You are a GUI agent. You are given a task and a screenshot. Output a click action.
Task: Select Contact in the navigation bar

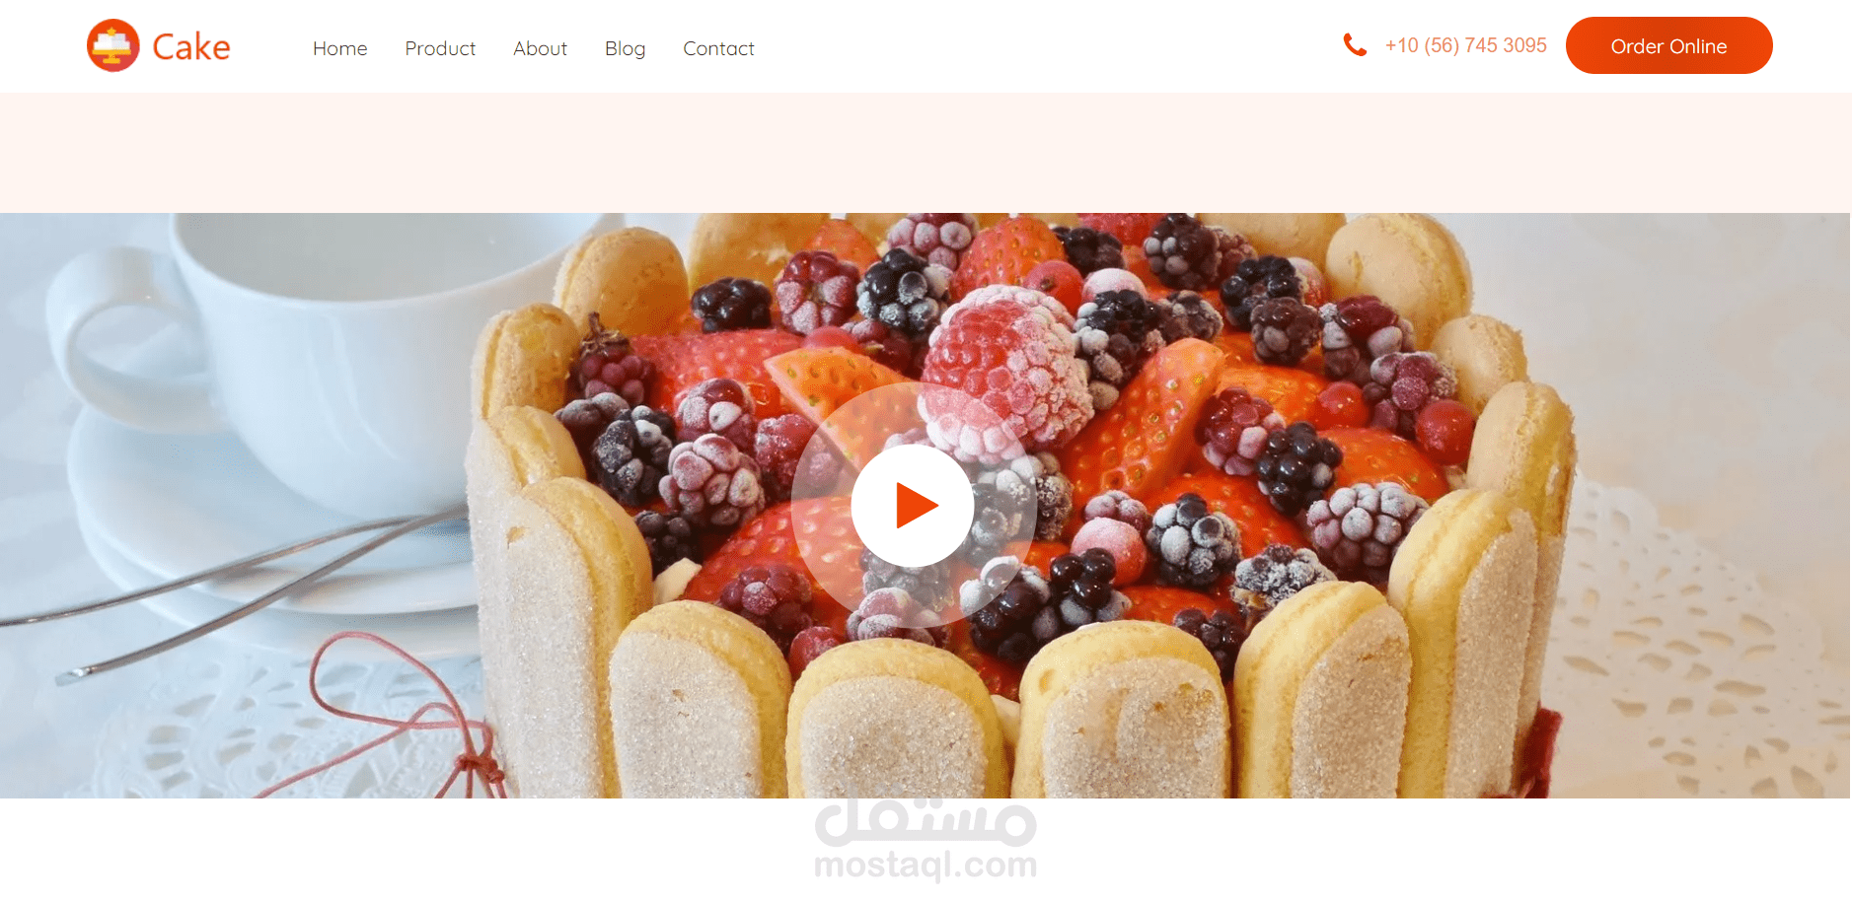point(718,48)
